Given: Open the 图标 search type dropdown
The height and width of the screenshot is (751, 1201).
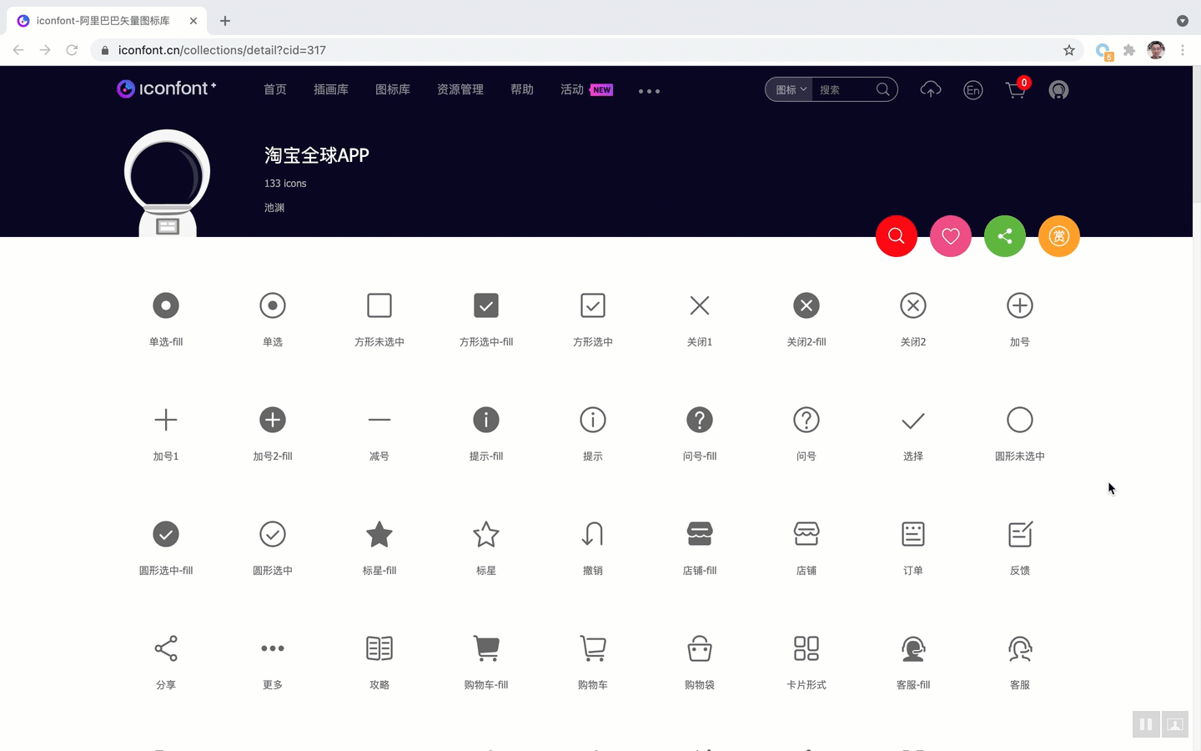Looking at the screenshot, I should point(789,89).
